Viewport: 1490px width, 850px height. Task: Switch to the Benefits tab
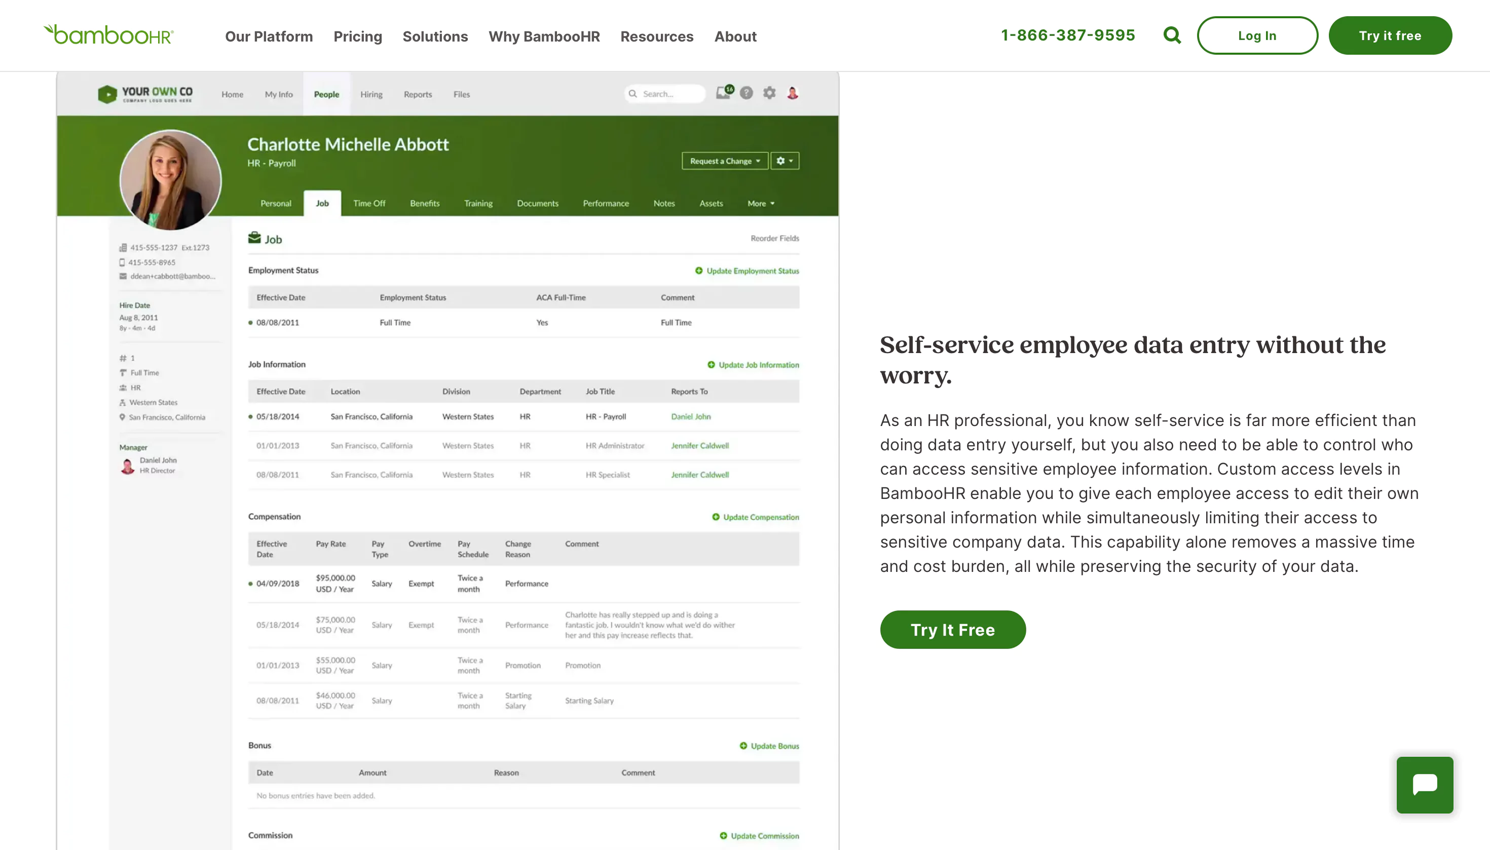pyautogui.click(x=425, y=203)
